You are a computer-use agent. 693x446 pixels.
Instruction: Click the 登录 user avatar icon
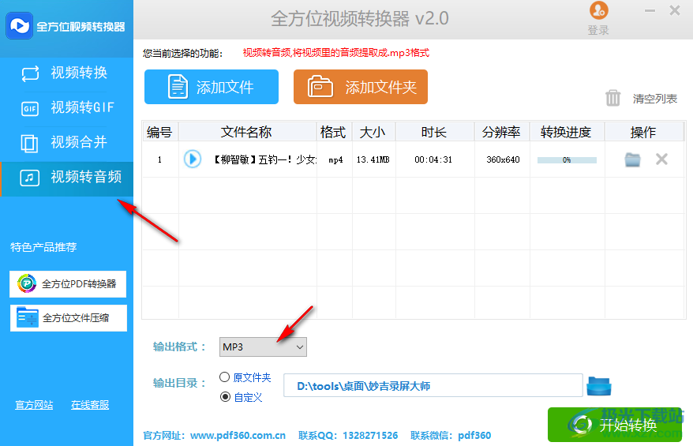point(598,10)
